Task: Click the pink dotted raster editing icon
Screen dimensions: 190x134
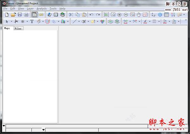Action: [x=47, y=21]
